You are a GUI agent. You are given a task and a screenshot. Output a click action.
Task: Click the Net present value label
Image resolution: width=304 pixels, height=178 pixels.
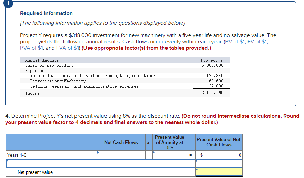[35, 172]
